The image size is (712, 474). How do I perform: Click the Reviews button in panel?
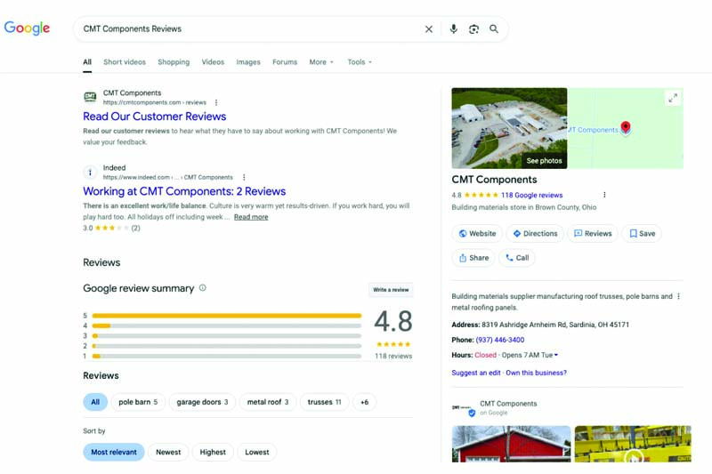click(593, 234)
